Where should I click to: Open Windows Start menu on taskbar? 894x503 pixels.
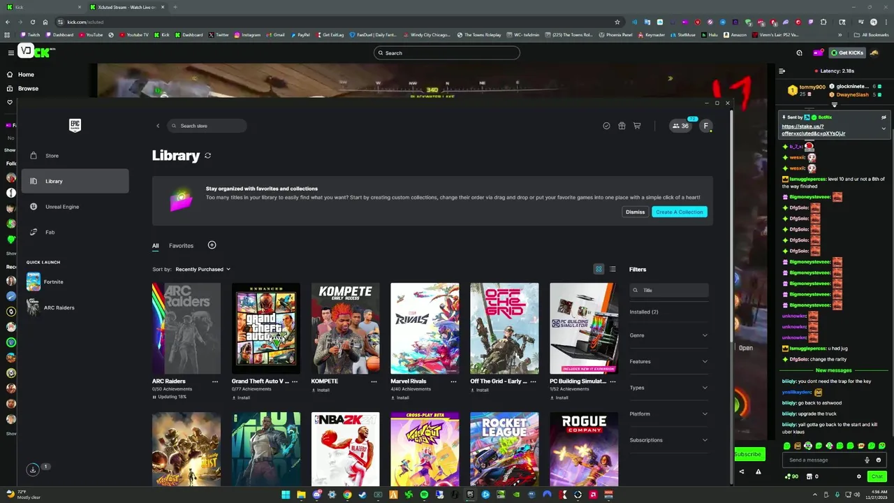pyautogui.click(x=286, y=495)
